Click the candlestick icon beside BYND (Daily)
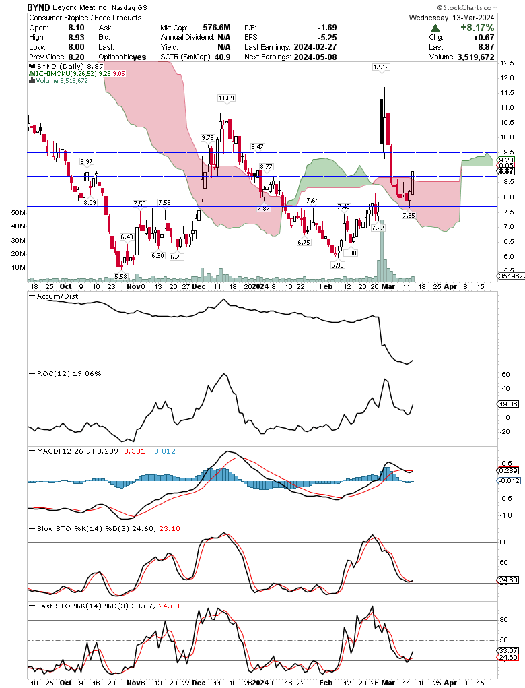The image size is (525, 688). click(x=31, y=67)
